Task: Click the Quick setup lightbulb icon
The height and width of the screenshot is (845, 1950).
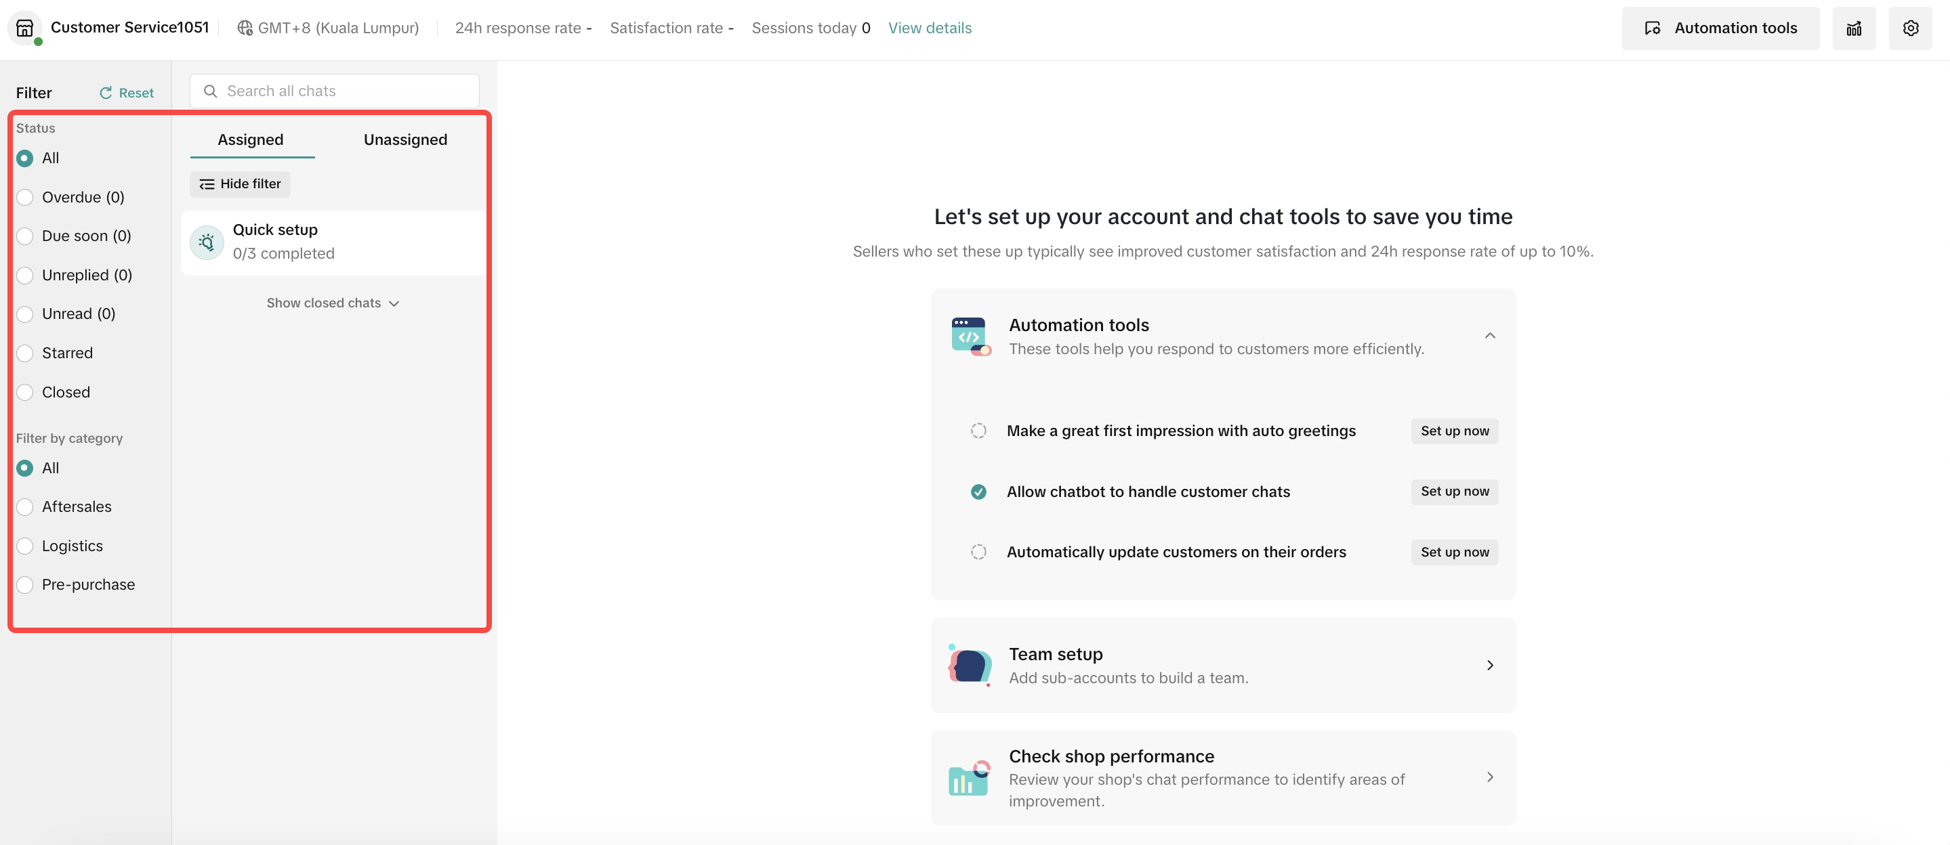Action: click(207, 242)
